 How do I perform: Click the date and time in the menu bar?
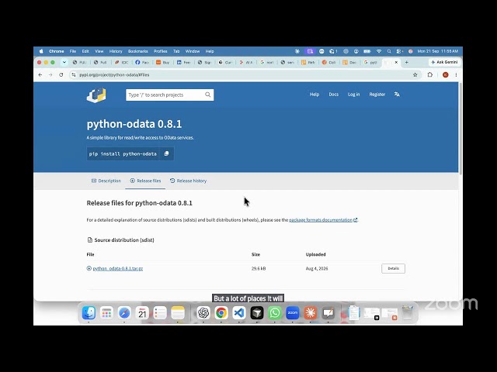coord(437,51)
